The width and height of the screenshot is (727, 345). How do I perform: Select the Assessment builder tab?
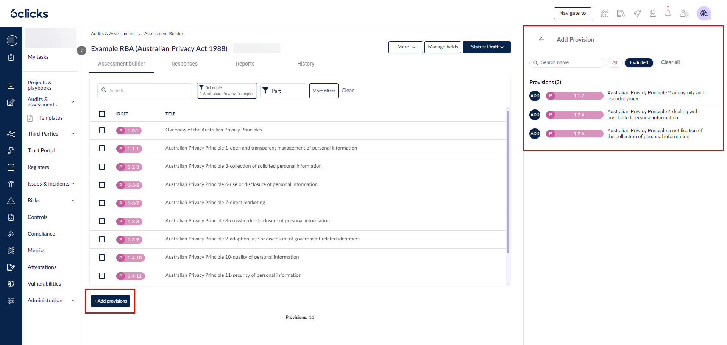click(122, 64)
